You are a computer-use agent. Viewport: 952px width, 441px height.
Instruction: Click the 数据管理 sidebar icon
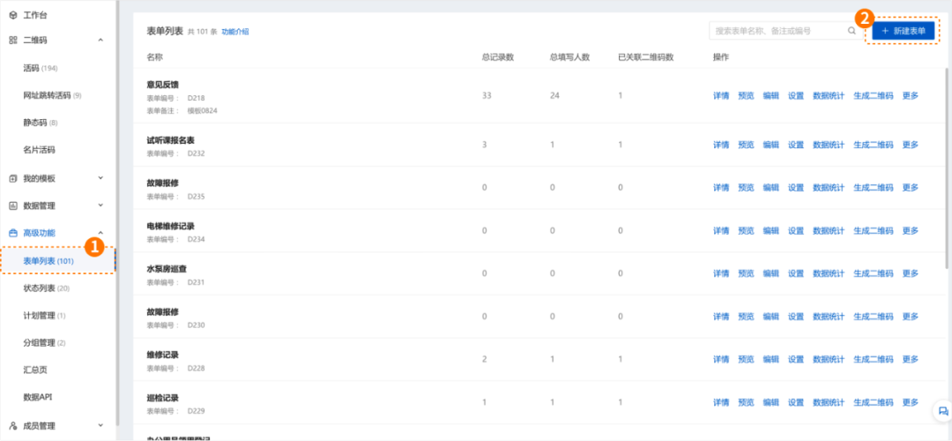[x=13, y=206]
